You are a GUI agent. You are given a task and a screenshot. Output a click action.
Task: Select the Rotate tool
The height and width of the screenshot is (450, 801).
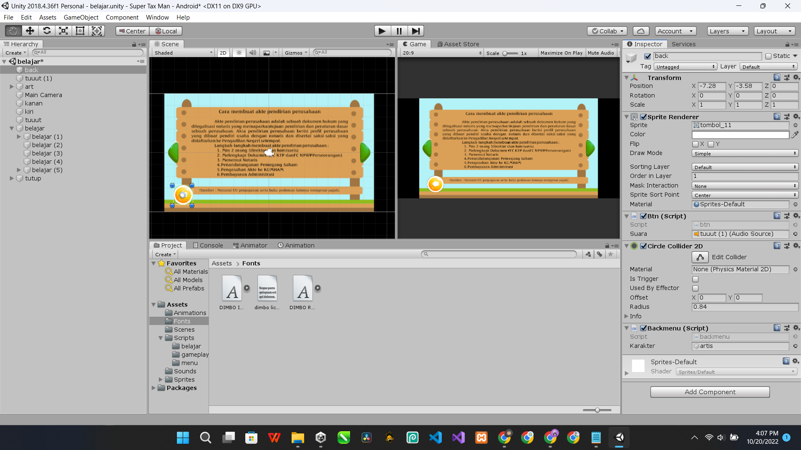point(47,31)
